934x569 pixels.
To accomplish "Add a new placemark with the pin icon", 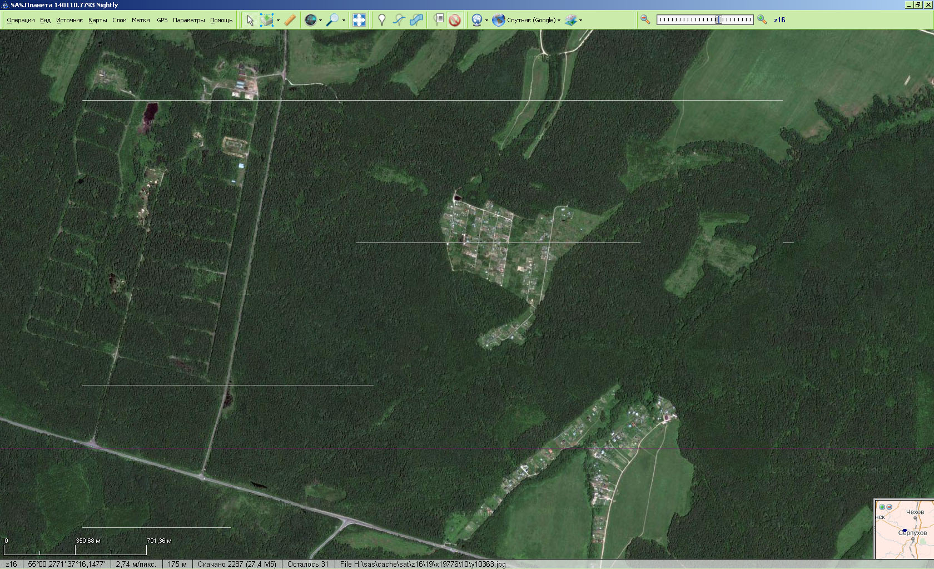I will click(381, 20).
